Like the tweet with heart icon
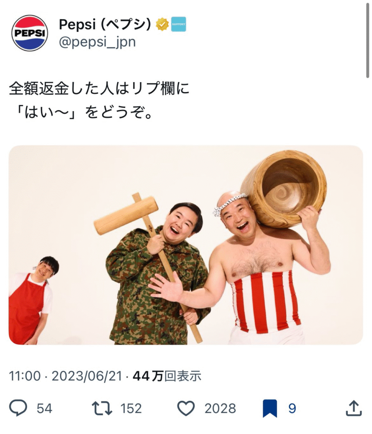Image resolution: width=372 pixels, height=434 pixels. pyautogui.click(x=186, y=408)
